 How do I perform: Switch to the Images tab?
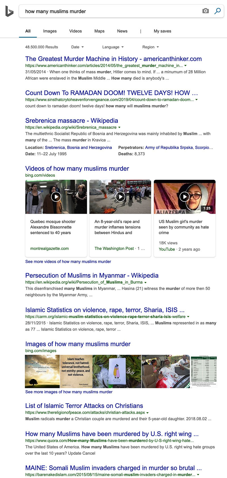point(50,31)
